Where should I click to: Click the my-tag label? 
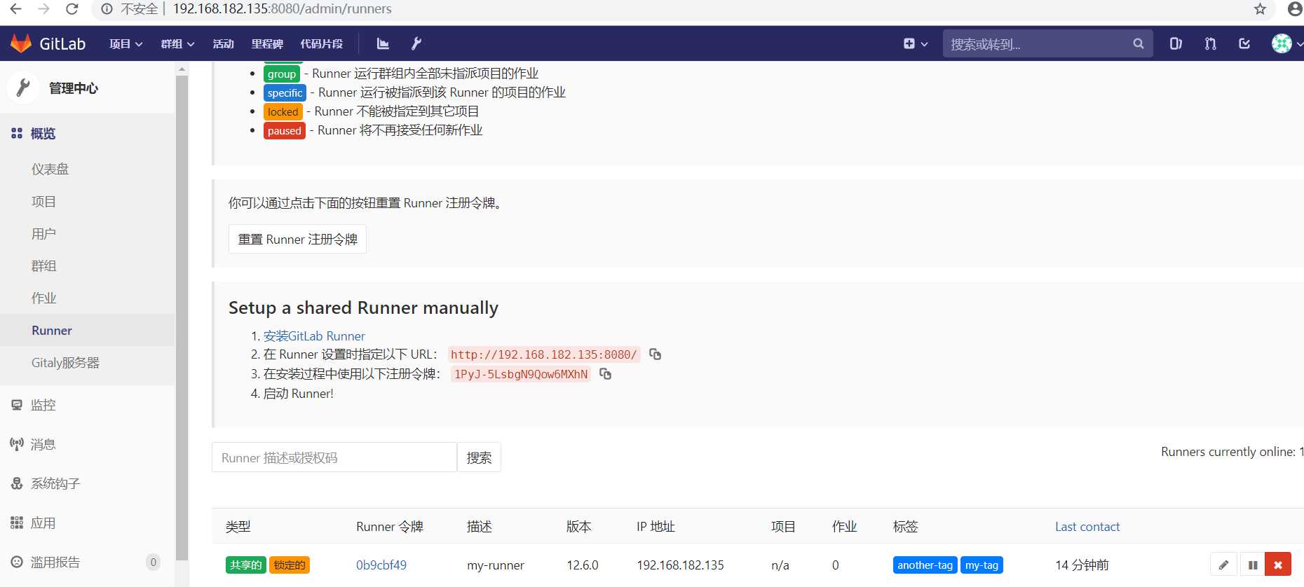[x=982, y=565]
